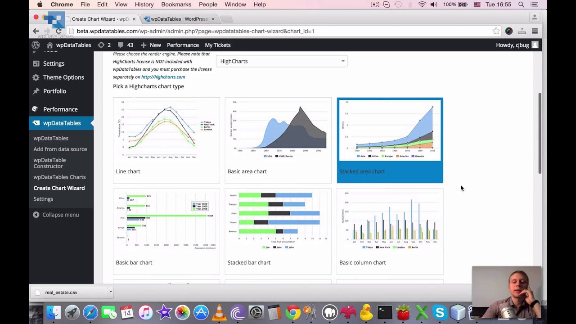Open the People menu in menu bar
The width and height of the screenshot is (576, 324).
[208, 4]
